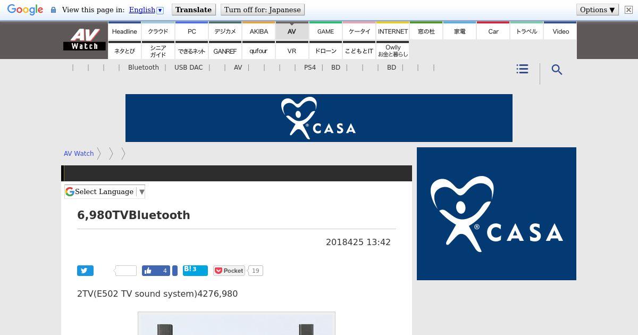Open the 窓の杜 tab

point(426,31)
